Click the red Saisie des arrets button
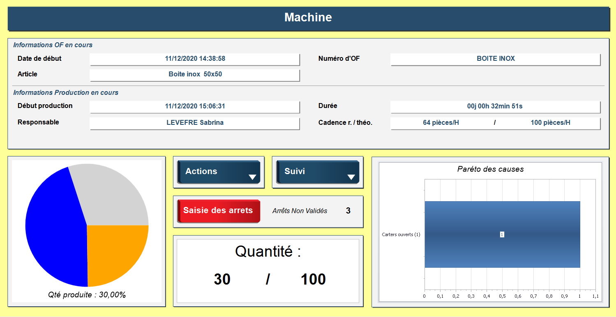Viewport: 616px width, 317px height. tap(219, 211)
